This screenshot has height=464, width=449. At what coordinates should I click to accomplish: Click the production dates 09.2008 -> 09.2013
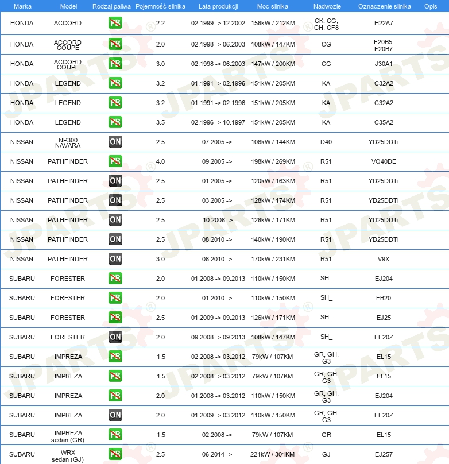[218, 337]
